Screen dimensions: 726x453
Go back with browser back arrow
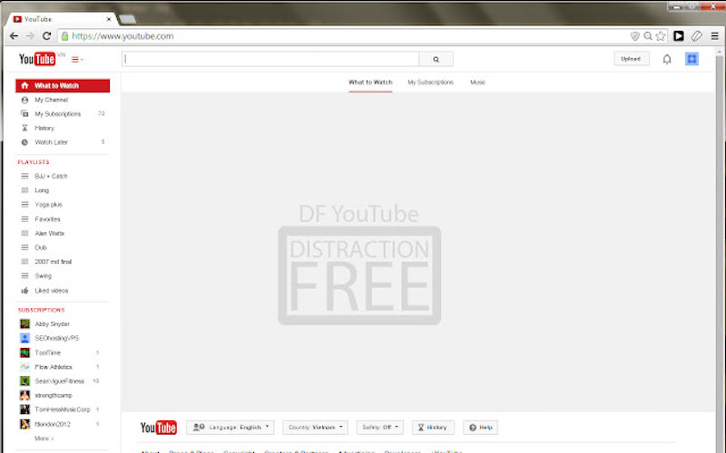(14, 36)
